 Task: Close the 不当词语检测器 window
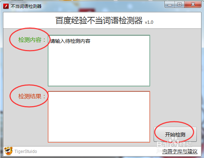(x=193, y=5)
